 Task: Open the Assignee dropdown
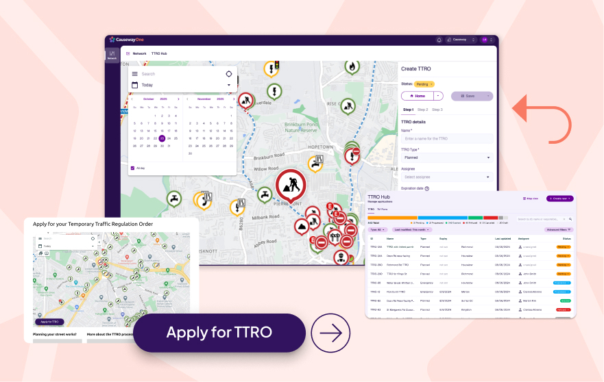pos(446,177)
